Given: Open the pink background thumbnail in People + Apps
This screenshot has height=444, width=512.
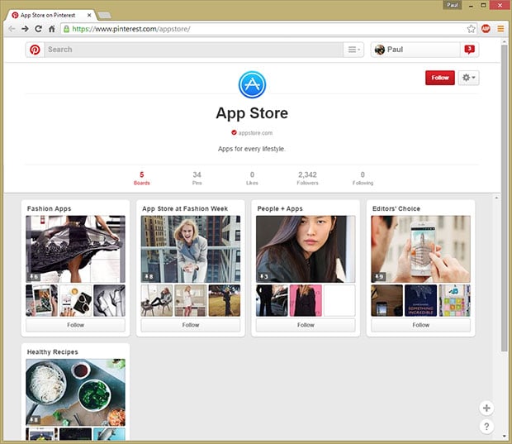Looking at the screenshot, I should 306,300.
